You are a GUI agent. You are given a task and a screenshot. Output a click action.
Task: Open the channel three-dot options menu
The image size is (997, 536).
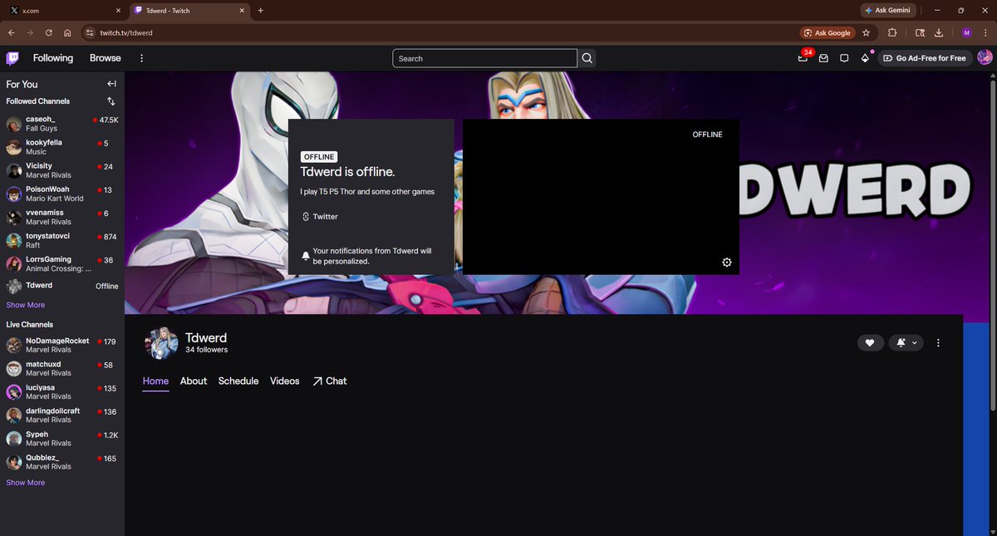pyautogui.click(x=938, y=342)
